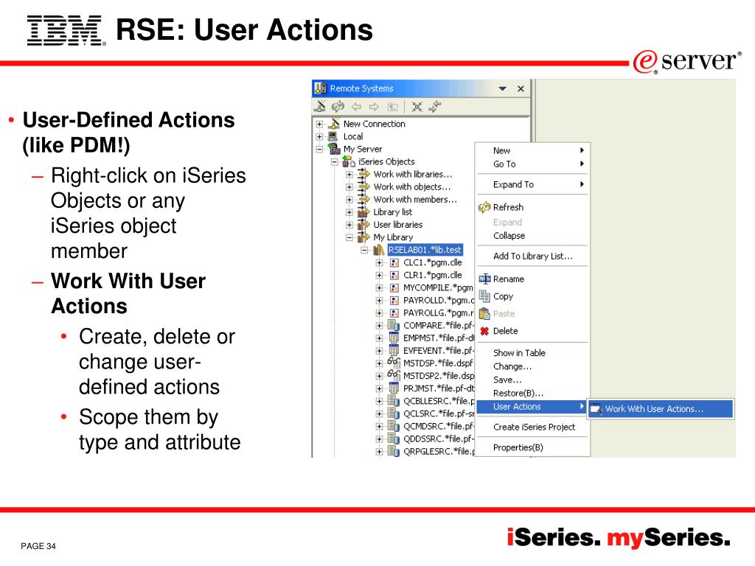Select QCLSRC.*file.pf-src in the tree

point(439,414)
